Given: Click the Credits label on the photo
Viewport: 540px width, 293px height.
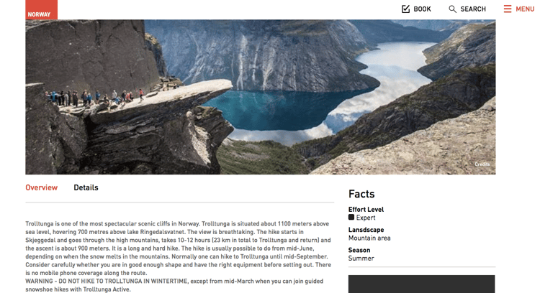Looking at the screenshot, I should click(x=482, y=164).
